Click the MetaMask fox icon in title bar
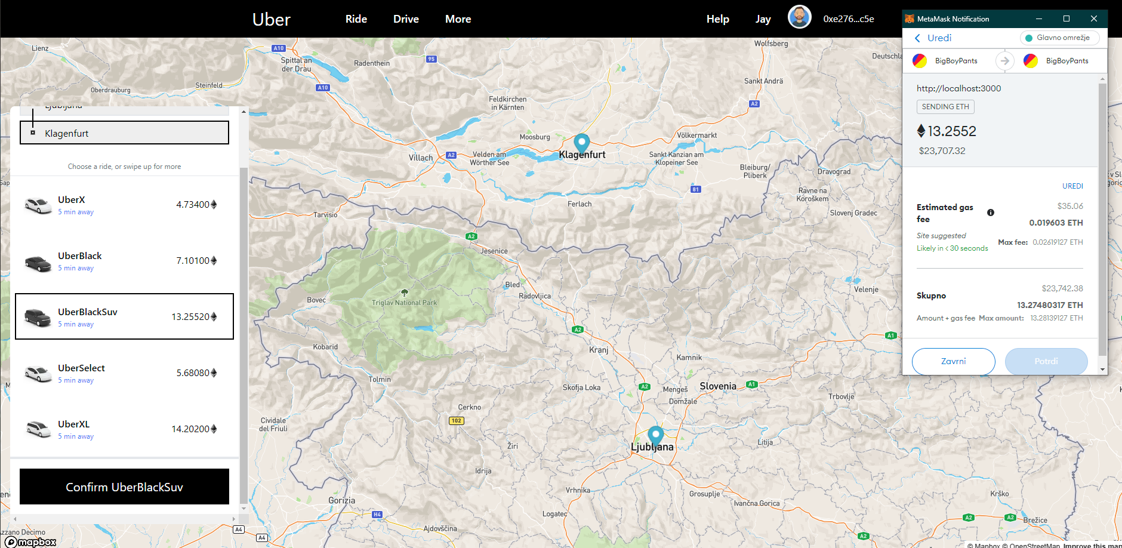 pos(910,19)
